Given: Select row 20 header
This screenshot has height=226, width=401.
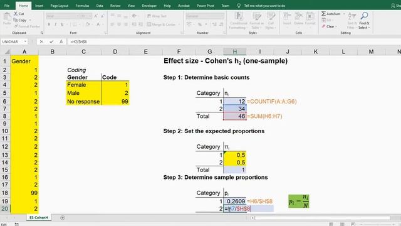Looking at the screenshot, I should point(5,208).
